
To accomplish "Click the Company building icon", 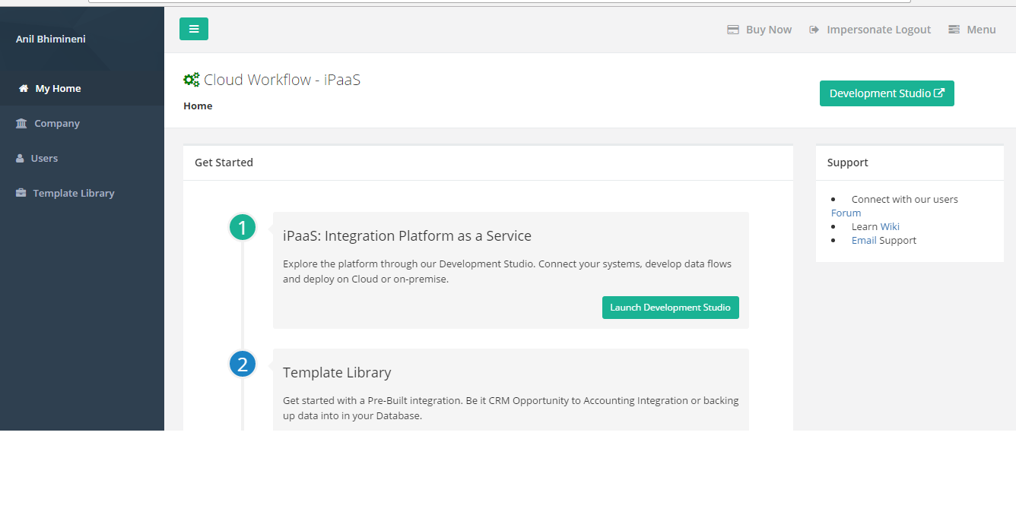I will (x=21, y=124).
